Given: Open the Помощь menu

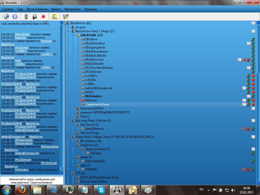Looking at the screenshot, I should coord(91,9).
